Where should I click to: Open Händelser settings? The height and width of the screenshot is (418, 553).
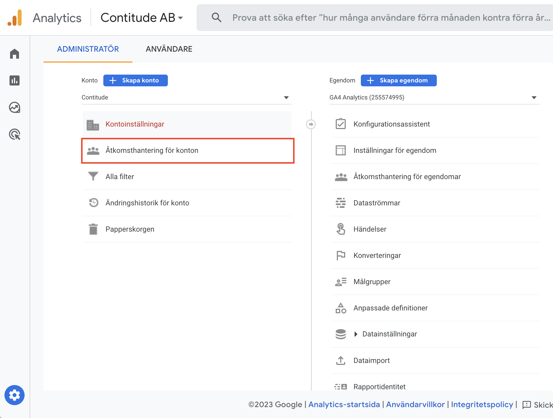click(370, 229)
